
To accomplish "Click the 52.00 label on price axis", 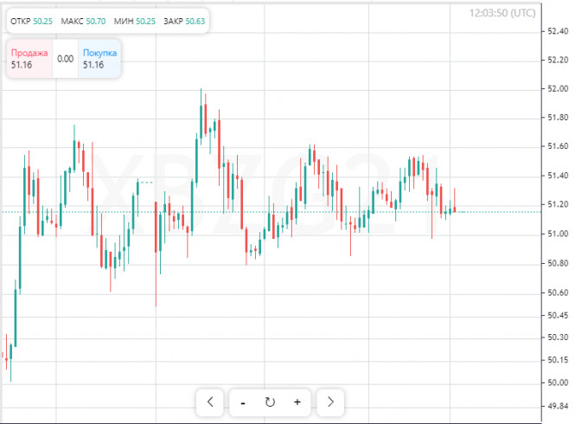I will point(558,89).
